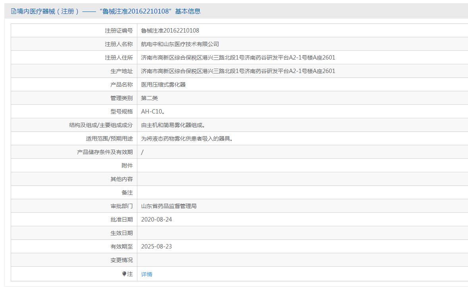468x287 pixels.
Task: Select model value AH-C10
Action: [152, 112]
